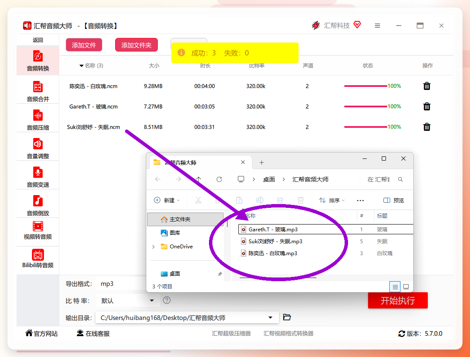Click the 添加文件夹 button

pyautogui.click(x=136, y=45)
